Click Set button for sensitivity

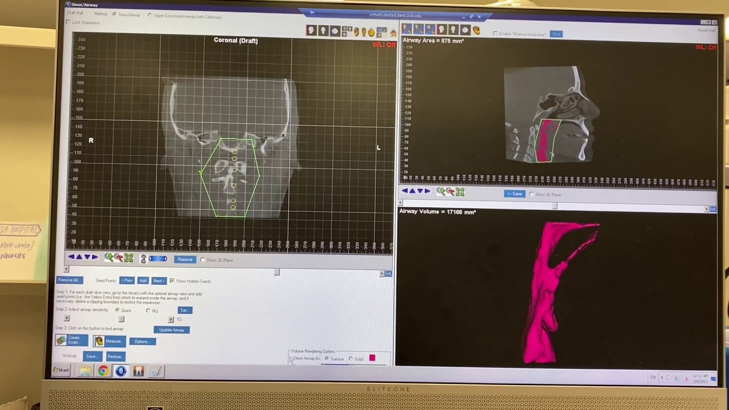[x=185, y=310]
